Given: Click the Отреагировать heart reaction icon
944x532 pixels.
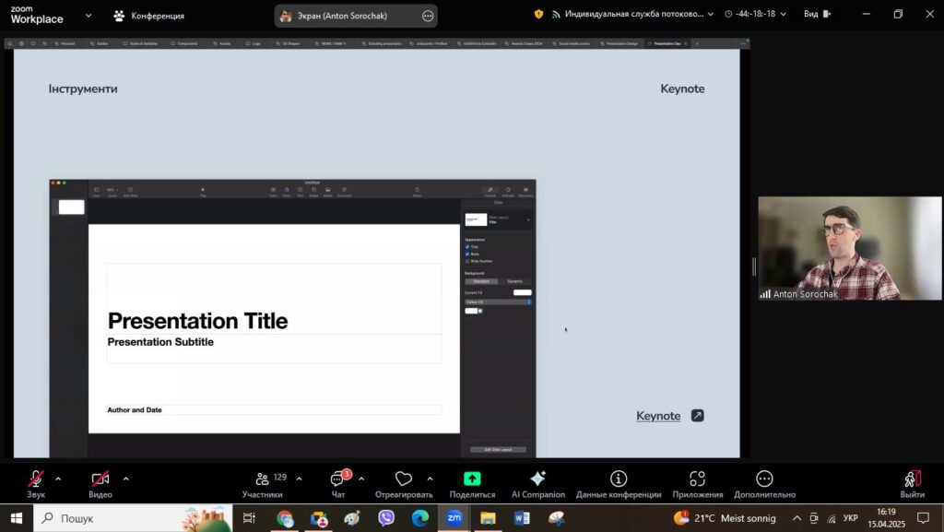Looking at the screenshot, I should (404, 479).
